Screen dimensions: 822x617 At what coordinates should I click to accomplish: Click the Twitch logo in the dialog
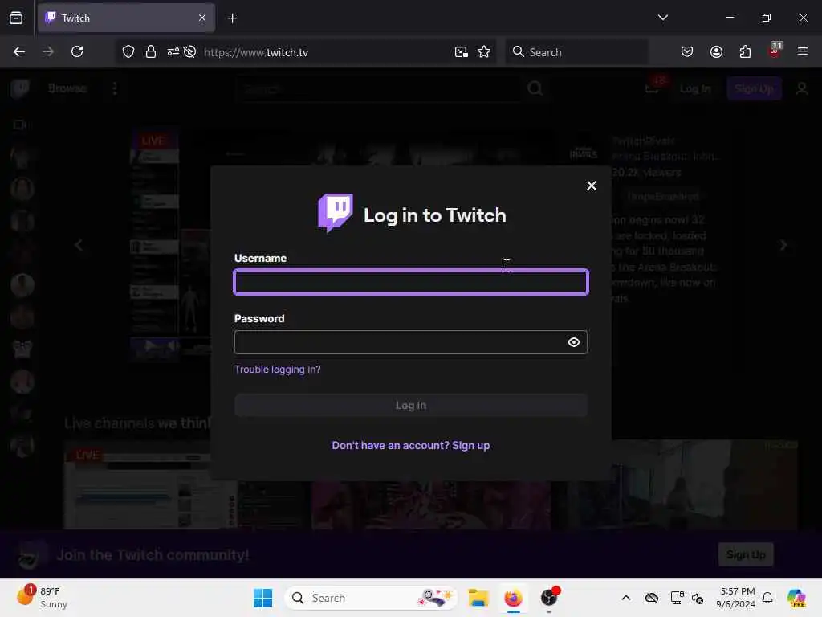pos(335,212)
